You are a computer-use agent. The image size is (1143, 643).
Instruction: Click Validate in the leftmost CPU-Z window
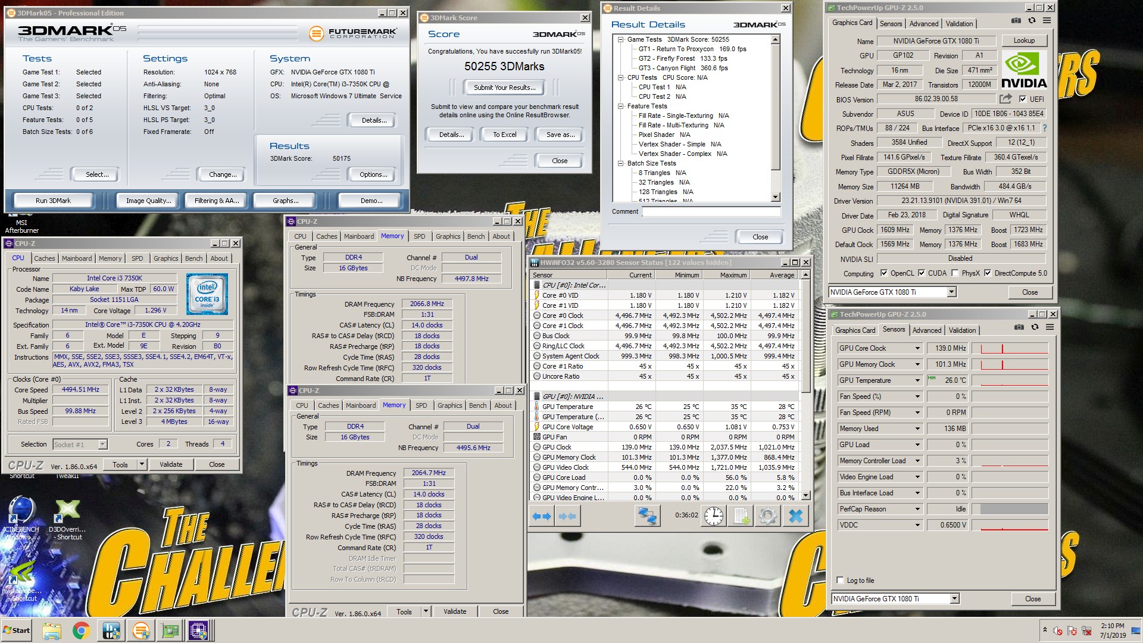pyautogui.click(x=171, y=464)
